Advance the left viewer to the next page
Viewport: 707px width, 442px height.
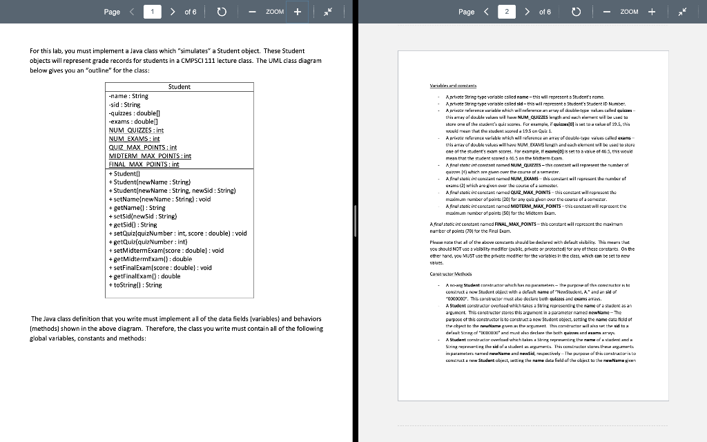pos(172,12)
